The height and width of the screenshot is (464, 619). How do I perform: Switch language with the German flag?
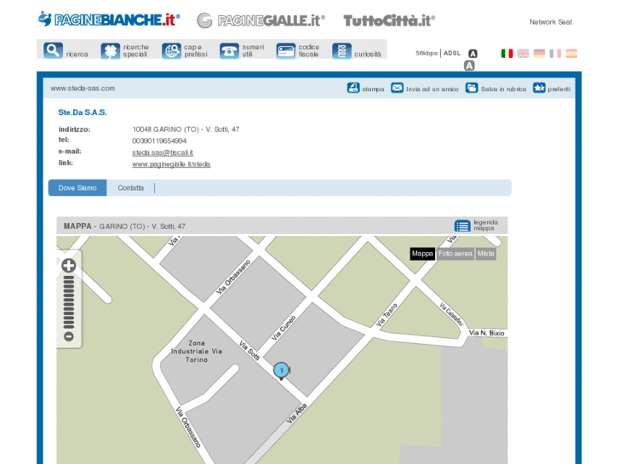click(539, 54)
